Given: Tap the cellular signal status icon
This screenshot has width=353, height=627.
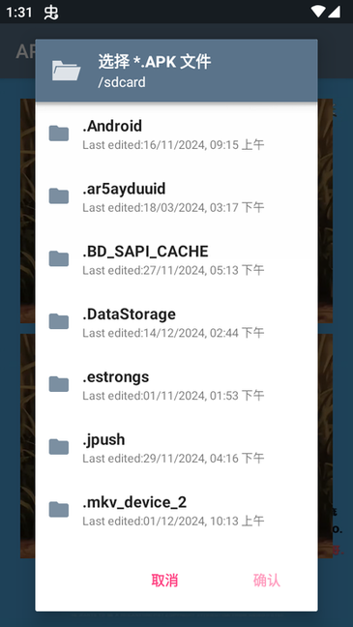Looking at the screenshot, I should (335, 12).
